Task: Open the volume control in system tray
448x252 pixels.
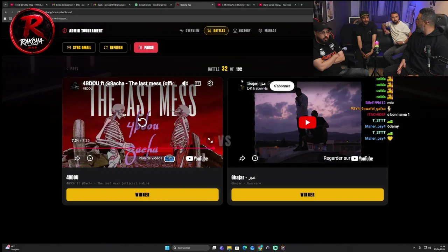Action: click(429, 248)
